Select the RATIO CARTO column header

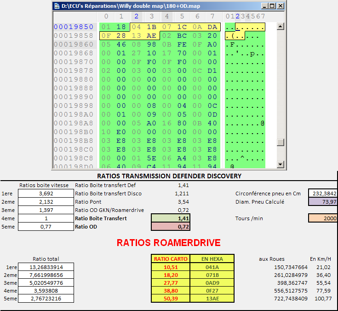pyautogui.click(x=170, y=259)
